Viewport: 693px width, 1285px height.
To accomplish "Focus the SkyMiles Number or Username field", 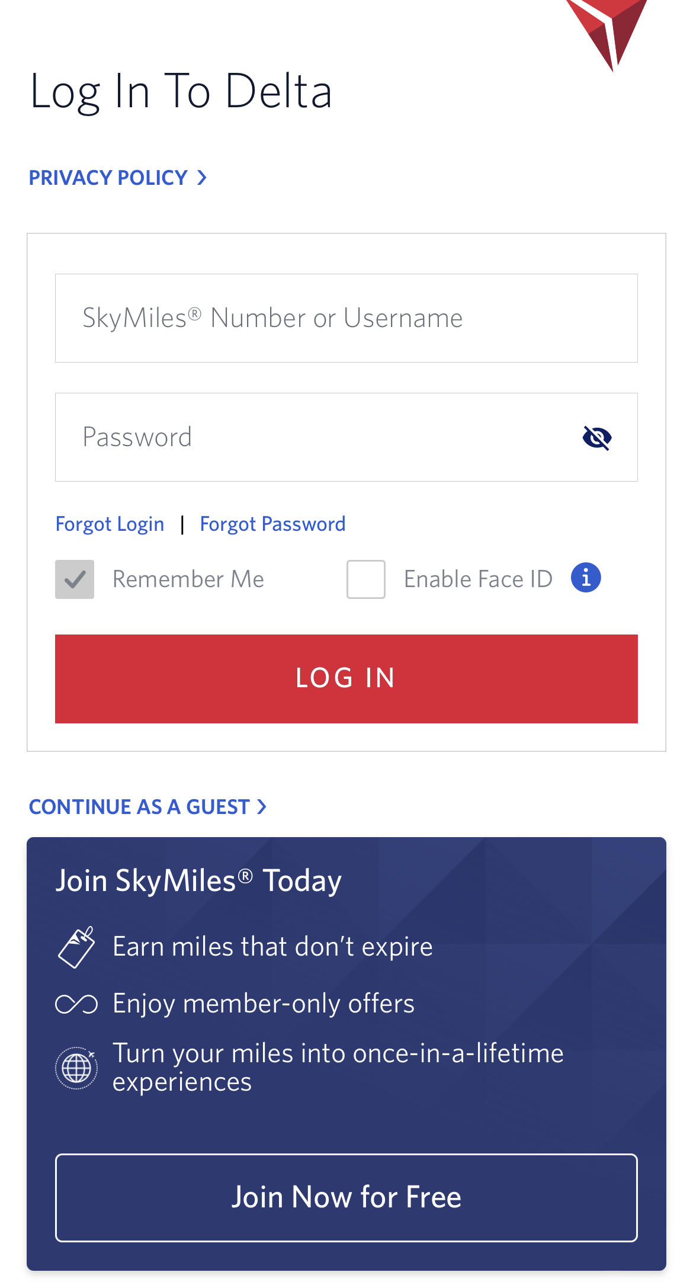I will (346, 318).
